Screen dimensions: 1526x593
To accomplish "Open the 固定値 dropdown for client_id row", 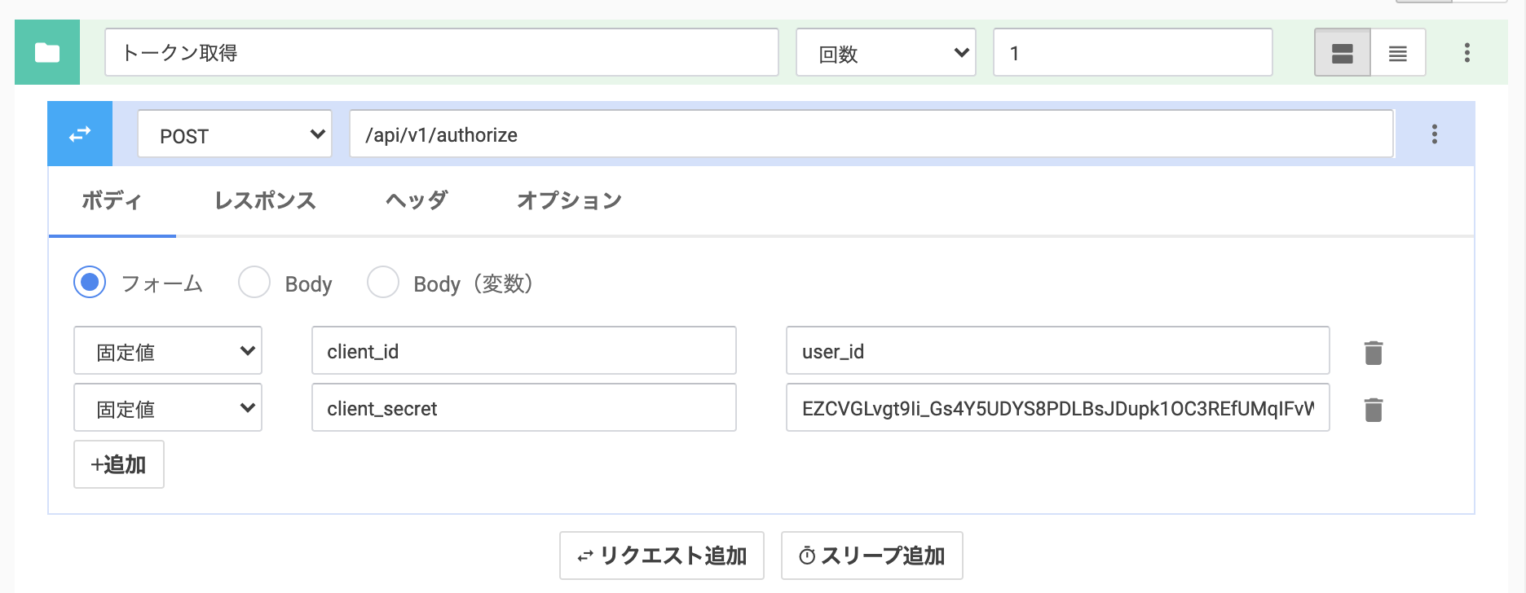I will coord(168,351).
